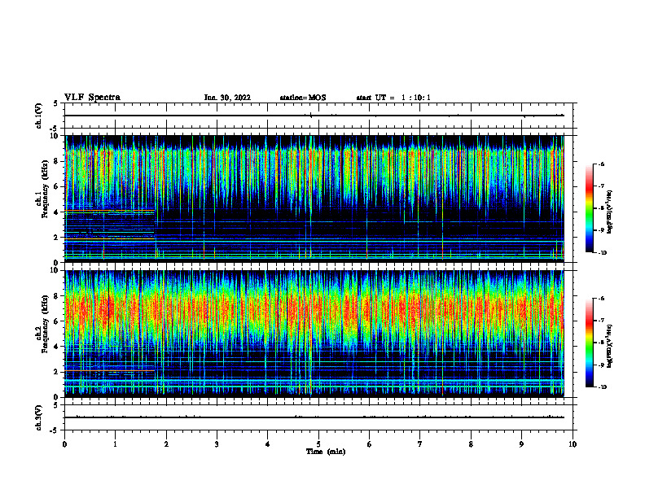
Task: Click time axis tick label "0"
Action: coord(64,444)
